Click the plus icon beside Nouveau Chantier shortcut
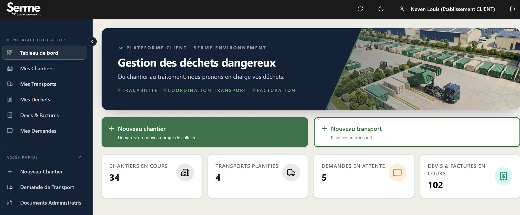 [10, 172]
